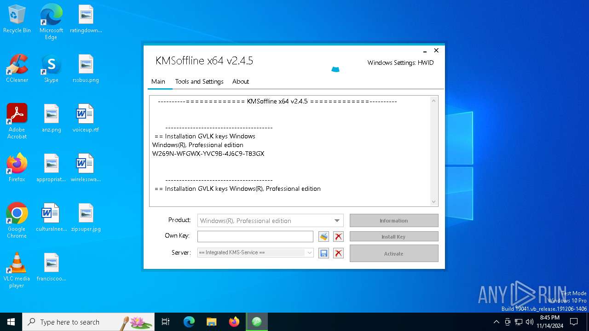Viewport: 589px width, 331px height.
Task: Expand the Product dropdown list
Action: [337, 221]
